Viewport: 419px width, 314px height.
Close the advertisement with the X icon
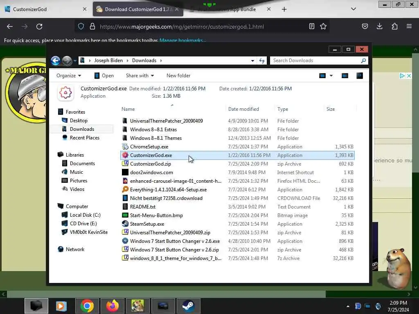(409, 76)
